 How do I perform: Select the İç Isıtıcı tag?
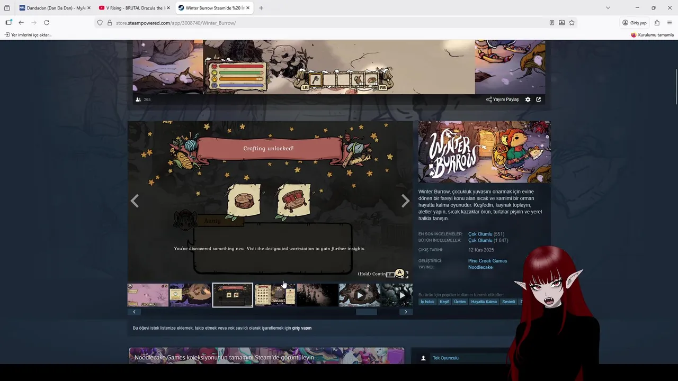[x=427, y=302]
